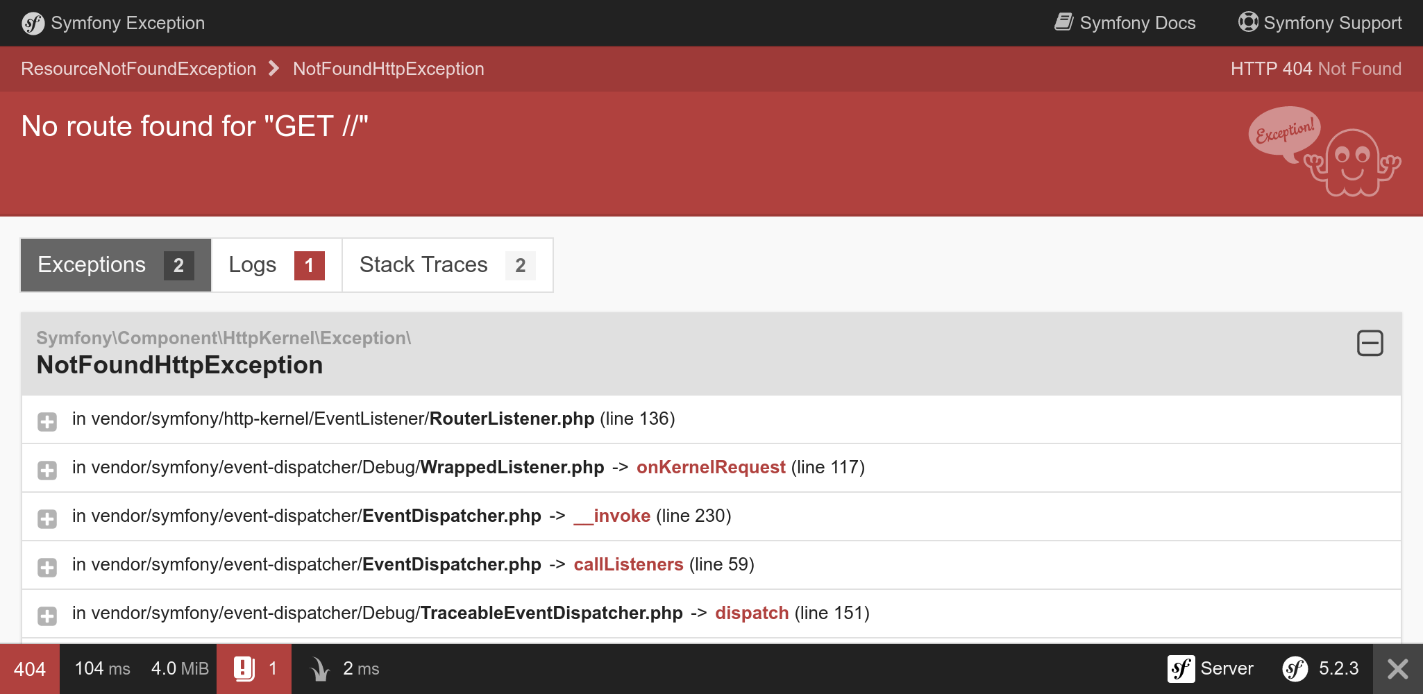Click WrappedListener.php file name
The width and height of the screenshot is (1423, 694).
tap(512, 467)
